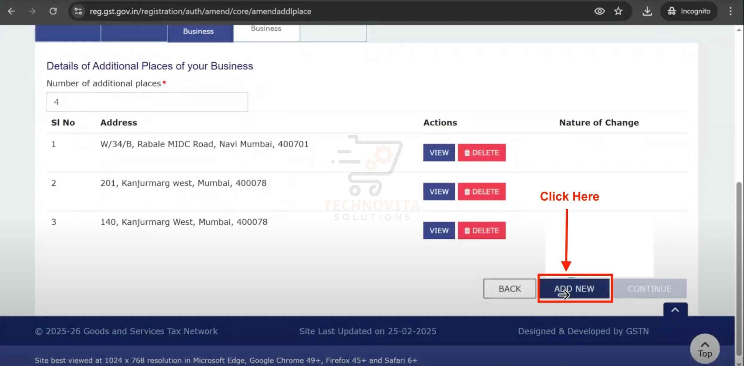Screen dimensions: 744x366
Task: Delete the 140 Kanjurmarg West address entry
Action: coord(482,230)
